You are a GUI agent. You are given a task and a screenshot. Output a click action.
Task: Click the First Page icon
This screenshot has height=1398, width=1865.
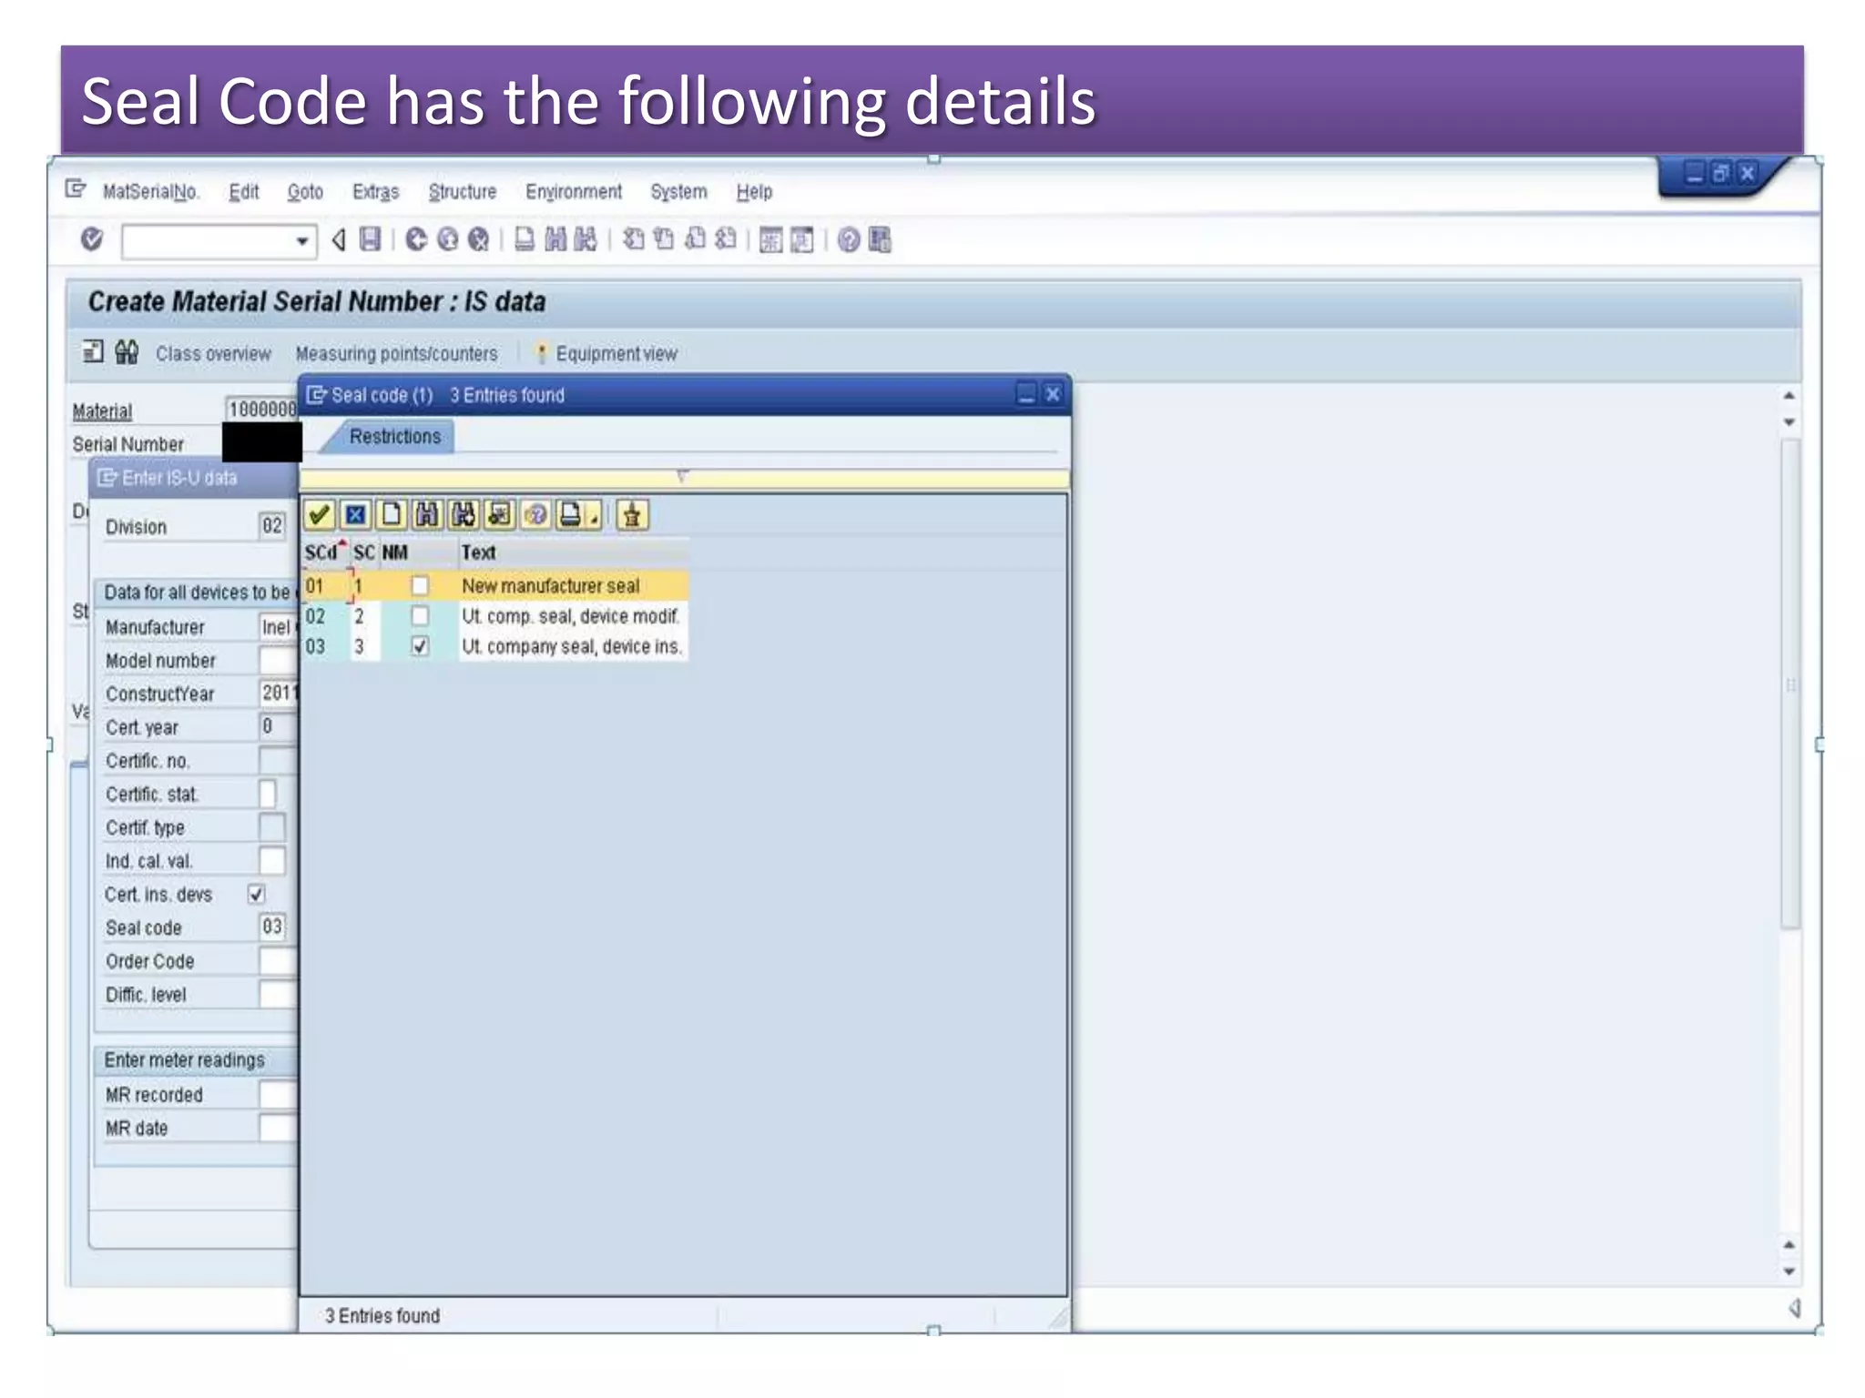coord(634,239)
